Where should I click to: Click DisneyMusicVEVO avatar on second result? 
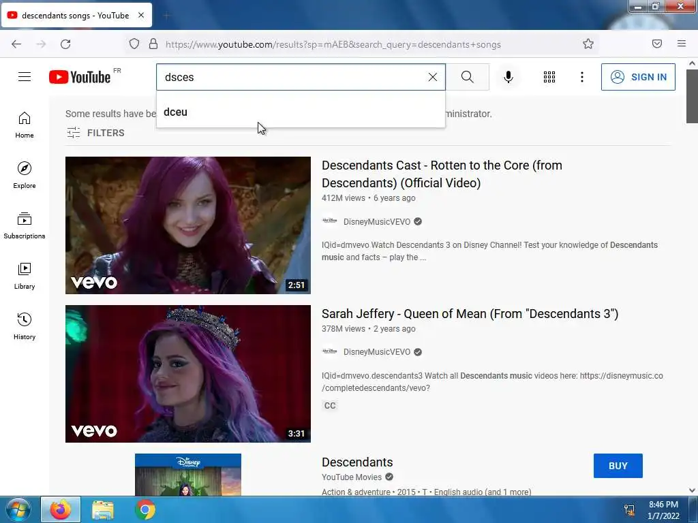click(329, 351)
